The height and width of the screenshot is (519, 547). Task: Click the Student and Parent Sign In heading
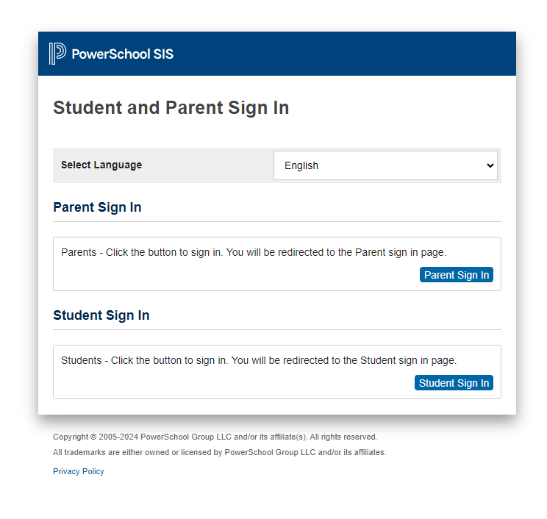[x=171, y=108]
